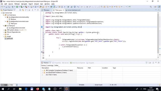Open the Run button dropdown arrow
Viewport: 161px width, 91px height.
tap(19, 7)
